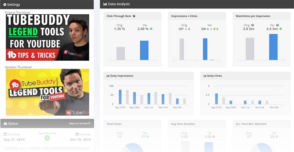Click the red down arrow next to 1:28

click(x=214, y=137)
